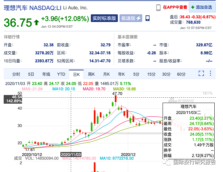Click the 17.61 low price label
223x172 pixels.
(30, 150)
